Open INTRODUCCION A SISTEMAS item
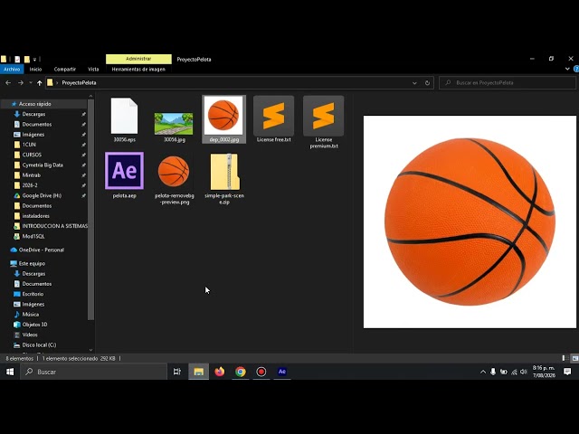Screen dimensions: 579x434 point(54,226)
